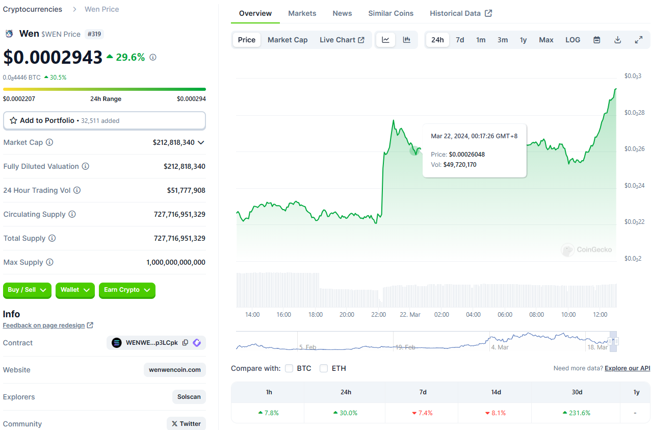Copy the WEN contract address
Image resolution: width=651 pixels, height=430 pixels.
[185, 343]
